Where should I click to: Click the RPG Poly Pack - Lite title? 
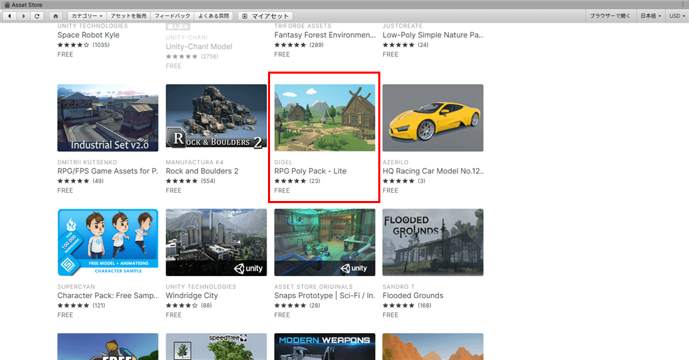point(310,171)
